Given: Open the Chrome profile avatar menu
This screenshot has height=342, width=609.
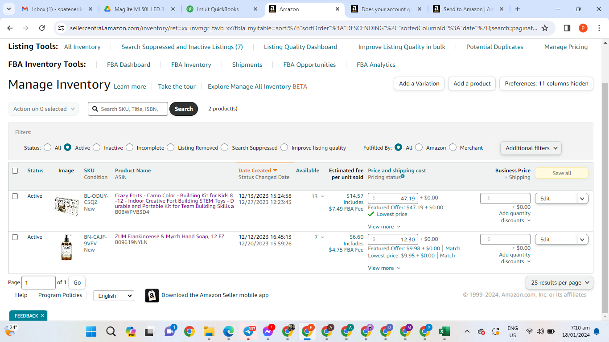Looking at the screenshot, I should pos(583,28).
